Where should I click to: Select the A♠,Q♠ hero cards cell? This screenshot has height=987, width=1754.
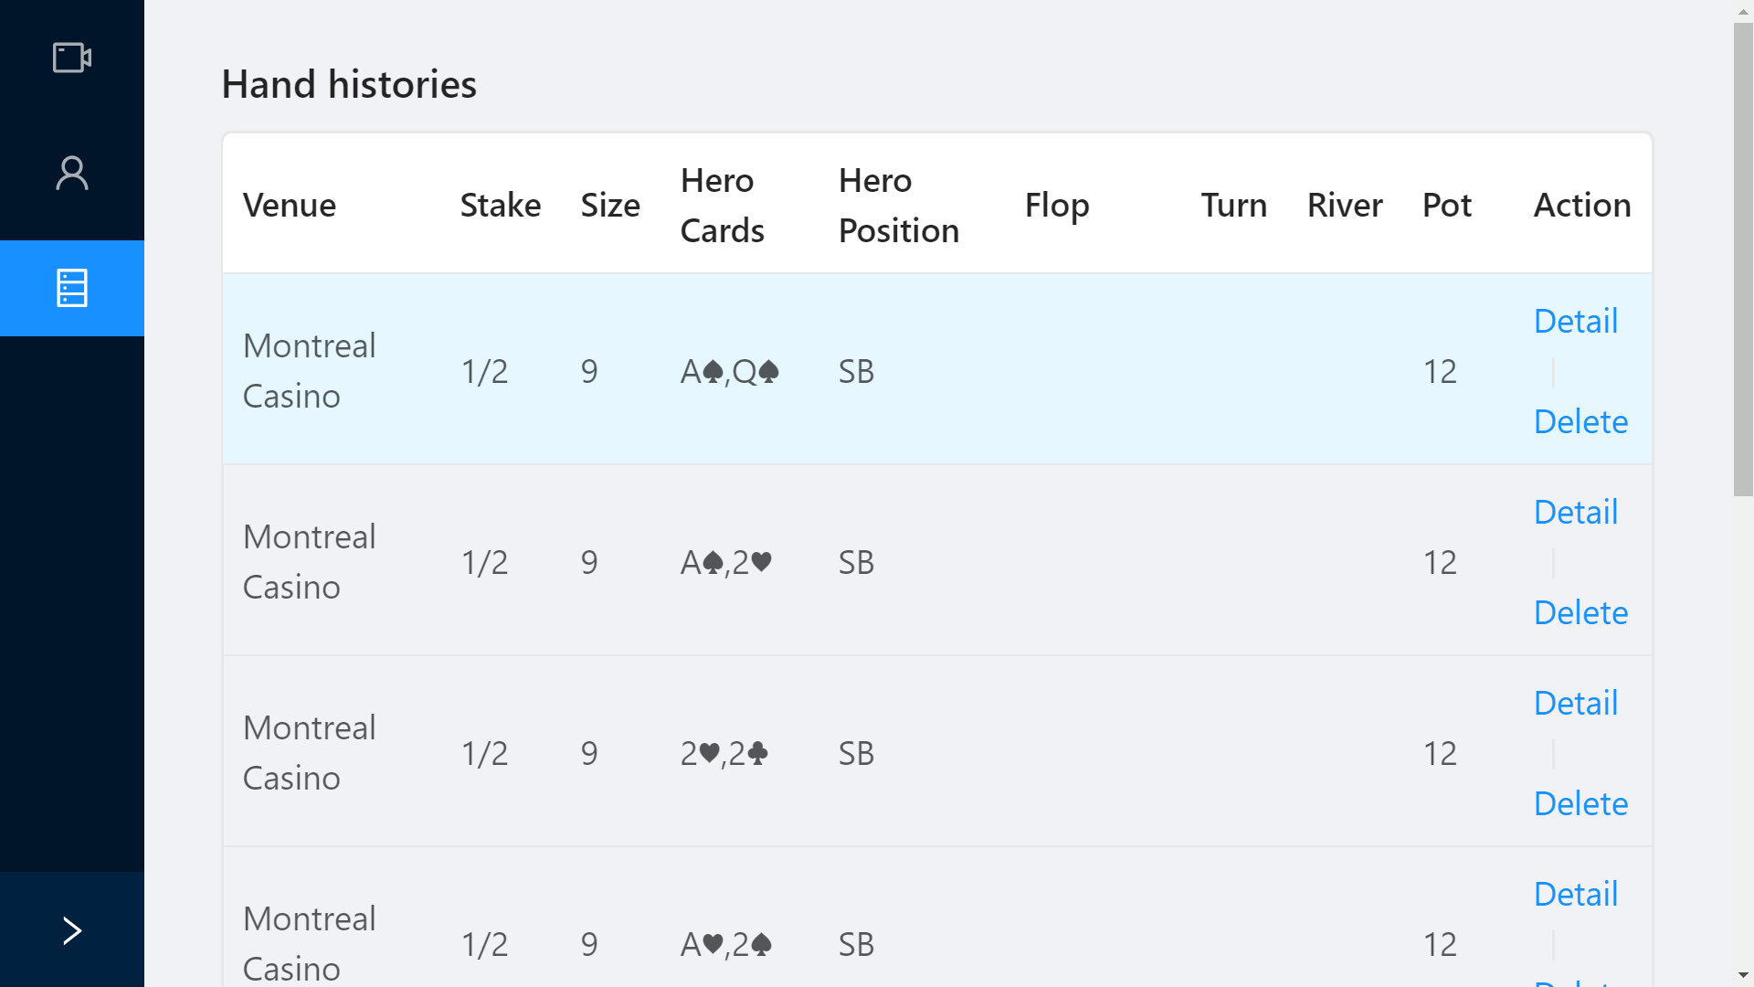[x=729, y=371]
